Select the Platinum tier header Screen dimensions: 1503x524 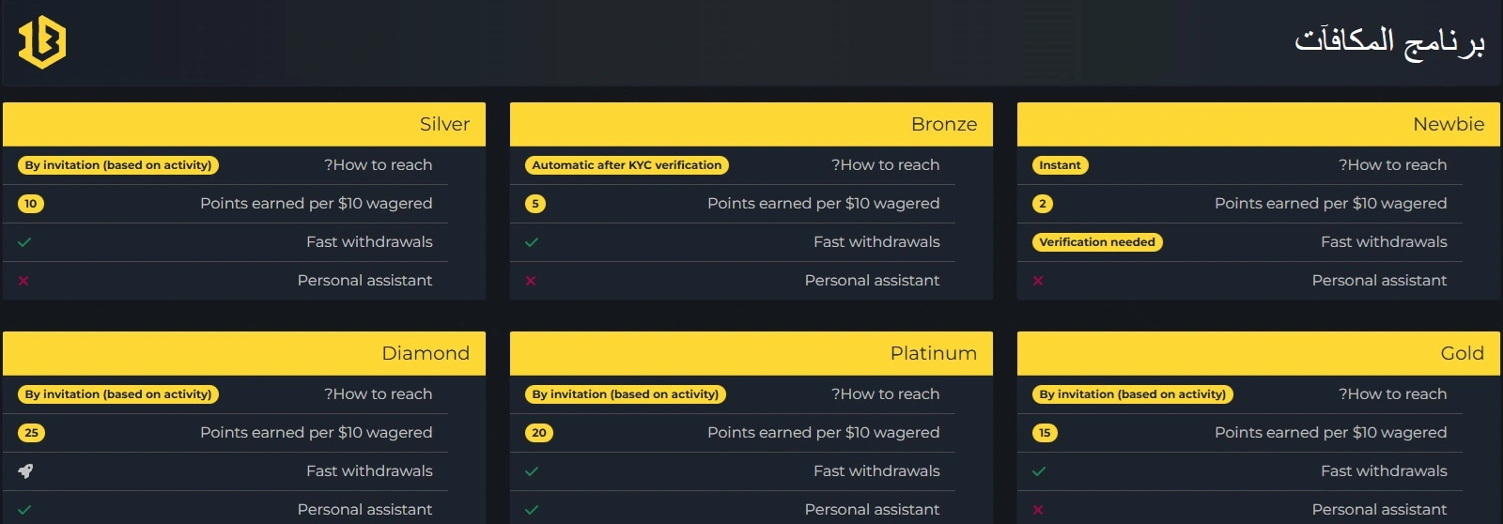click(x=751, y=353)
